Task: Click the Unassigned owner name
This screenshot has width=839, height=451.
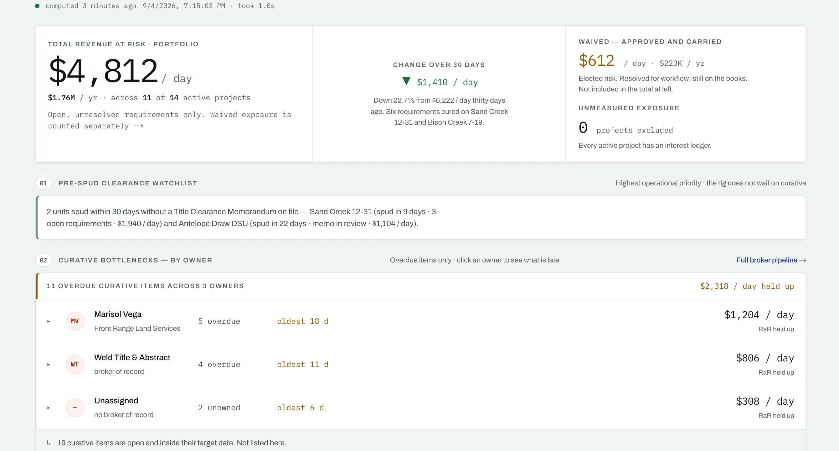Action: 116,401
